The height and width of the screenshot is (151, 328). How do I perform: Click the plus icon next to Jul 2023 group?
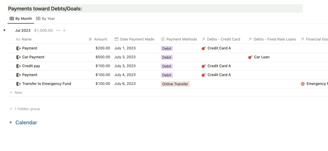(64, 31)
